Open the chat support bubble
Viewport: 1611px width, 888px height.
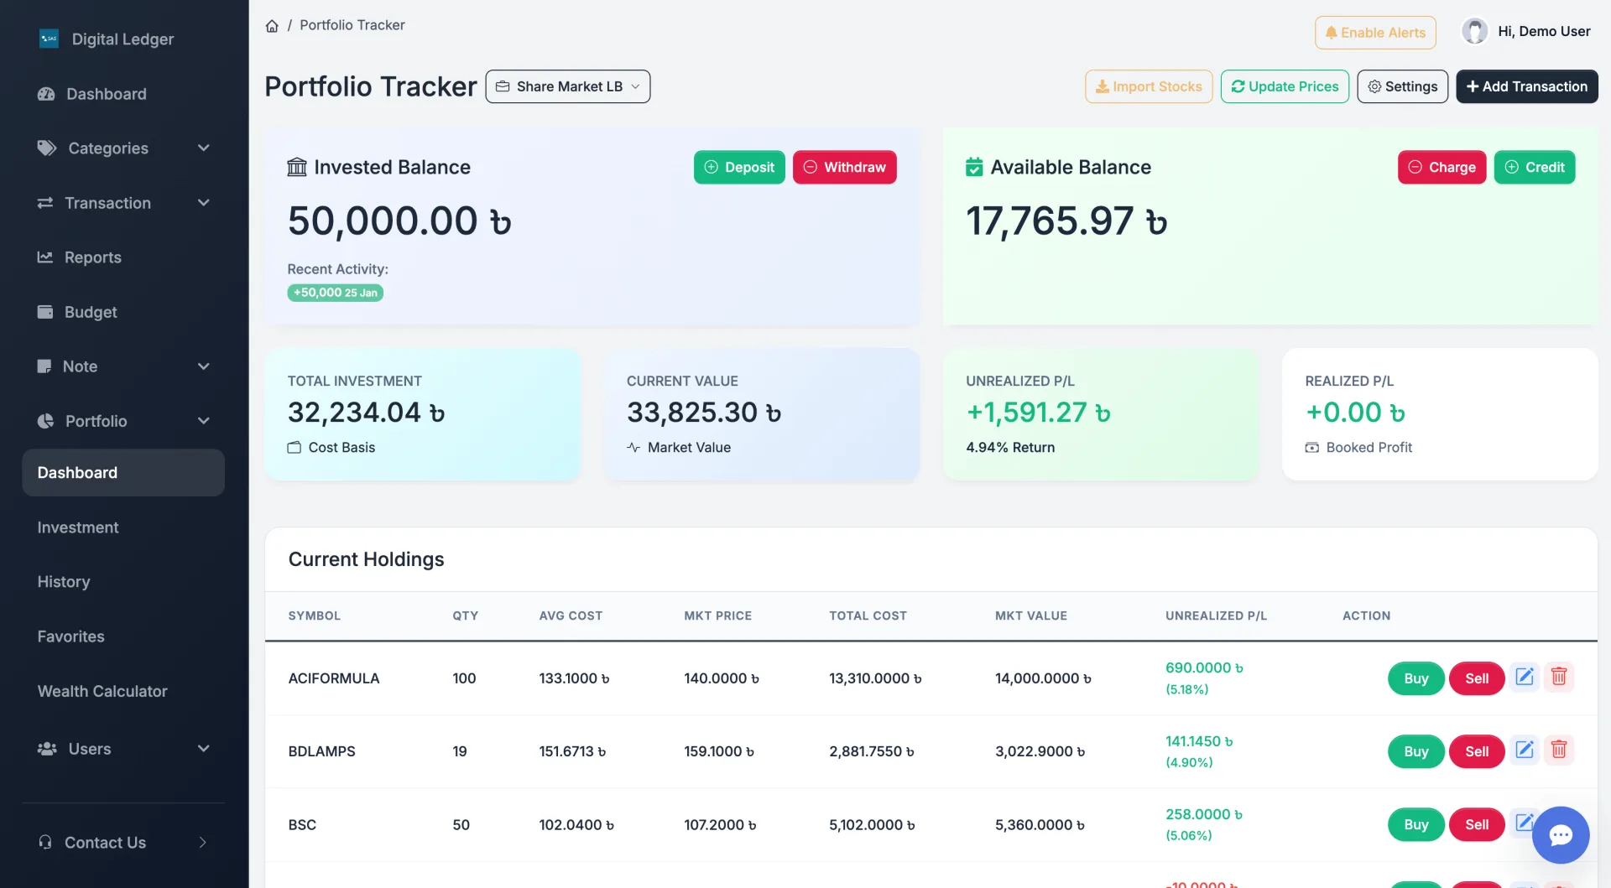[1561, 835]
